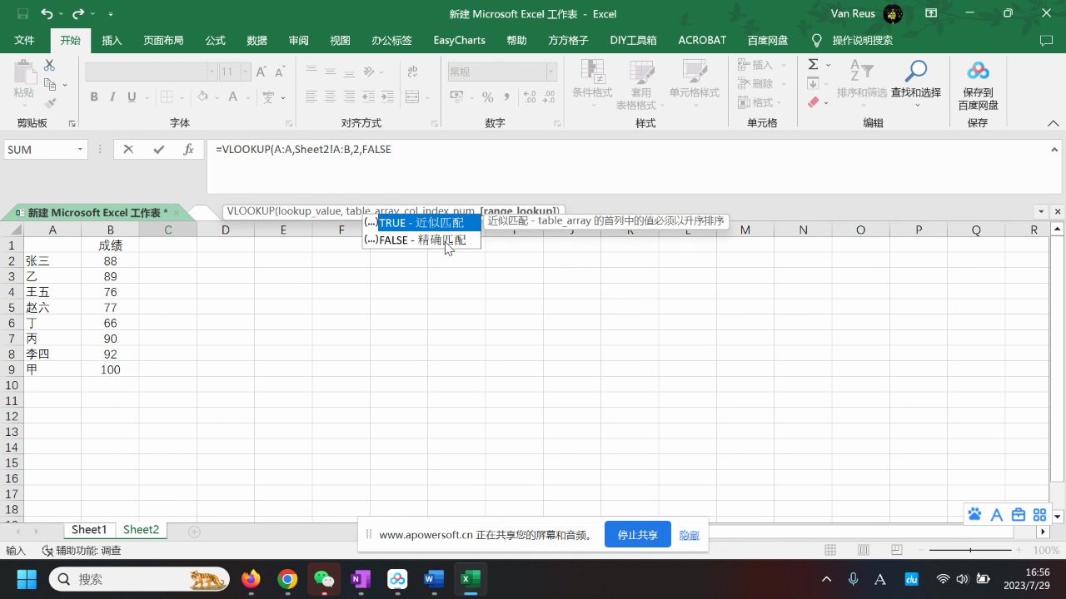Insert function with fx icon

pos(189,150)
